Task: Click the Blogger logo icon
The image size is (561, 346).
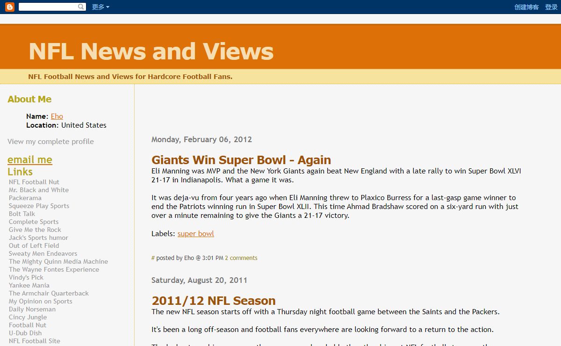Action: click(x=10, y=7)
